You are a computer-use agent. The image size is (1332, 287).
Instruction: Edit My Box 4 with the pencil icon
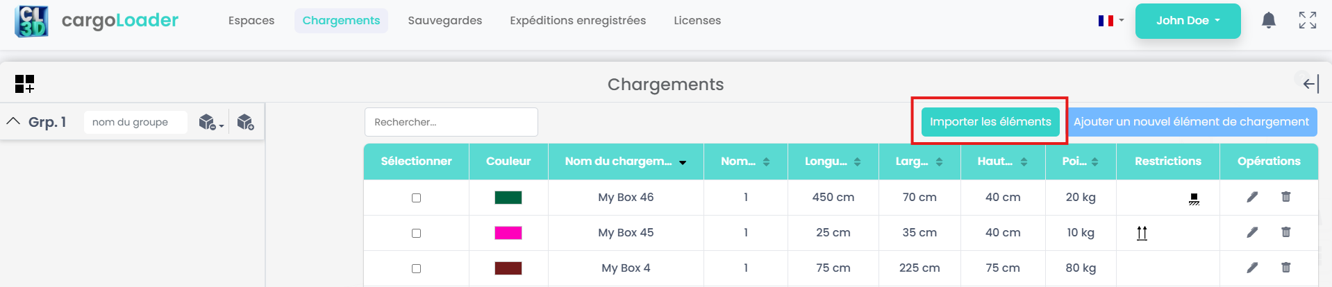coord(1252,268)
